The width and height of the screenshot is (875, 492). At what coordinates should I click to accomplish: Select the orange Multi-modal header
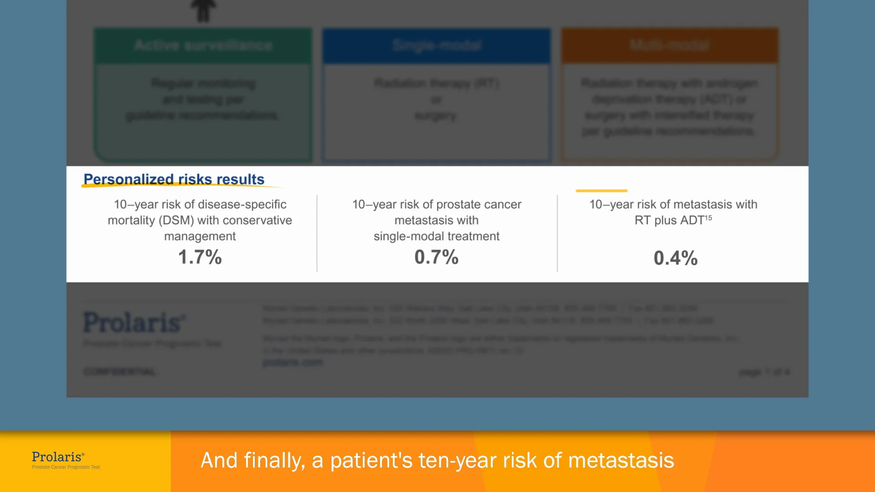click(669, 45)
